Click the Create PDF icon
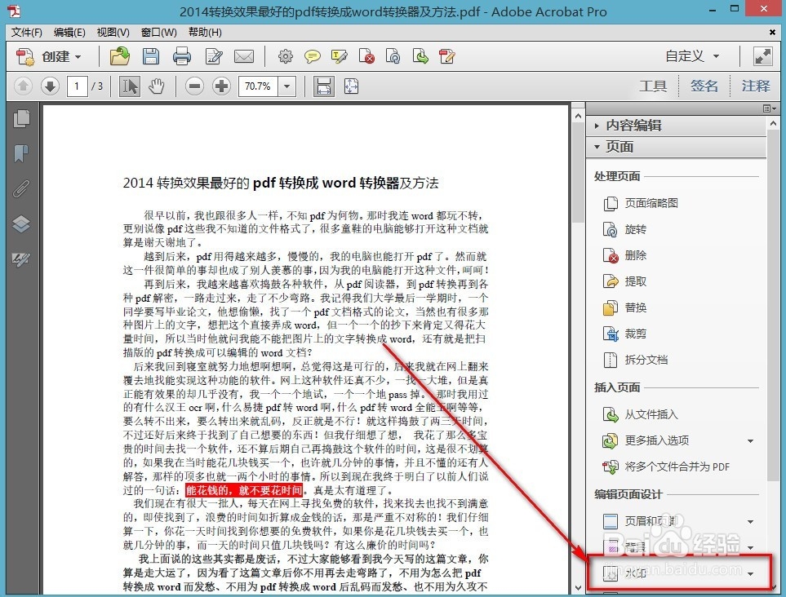The image size is (786, 597). (24, 56)
